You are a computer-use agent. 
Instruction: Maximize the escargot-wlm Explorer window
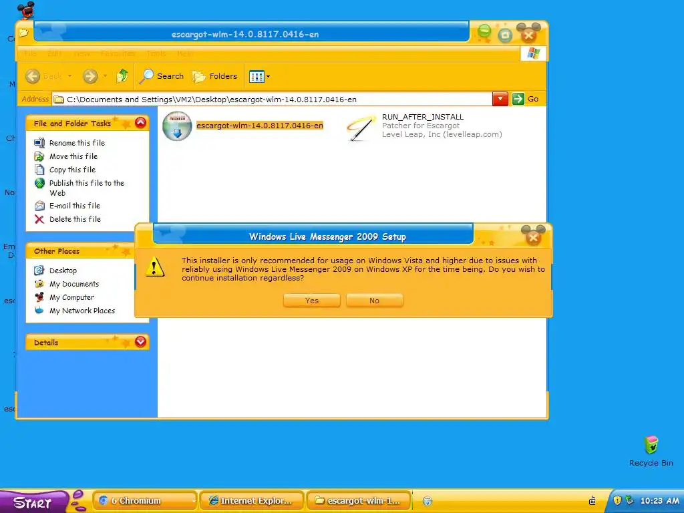[505, 35]
